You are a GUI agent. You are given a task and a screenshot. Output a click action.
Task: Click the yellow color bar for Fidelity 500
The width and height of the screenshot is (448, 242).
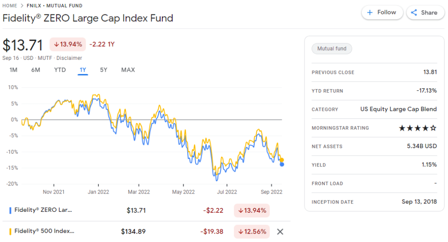point(10,232)
